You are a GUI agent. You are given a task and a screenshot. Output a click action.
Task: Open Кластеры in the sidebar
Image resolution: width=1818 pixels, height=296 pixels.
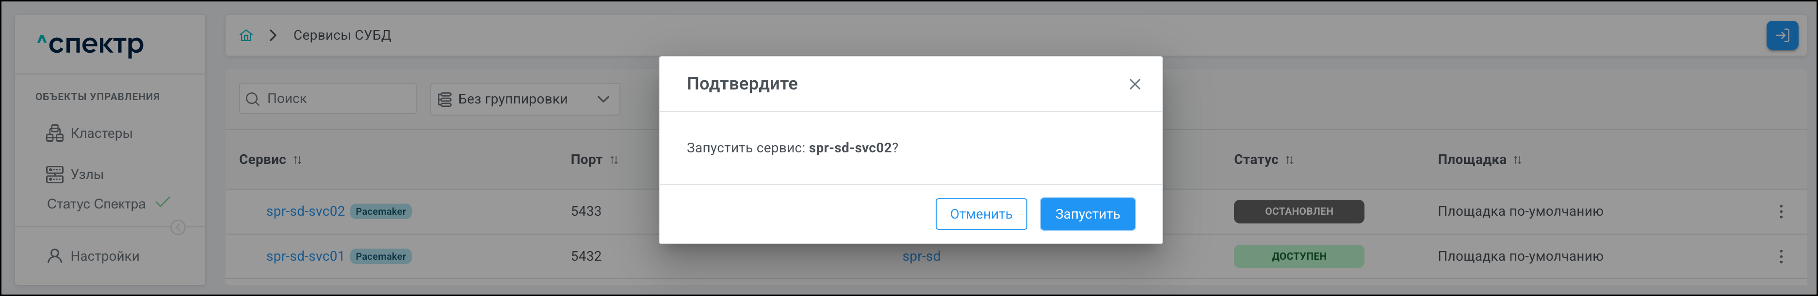[101, 133]
